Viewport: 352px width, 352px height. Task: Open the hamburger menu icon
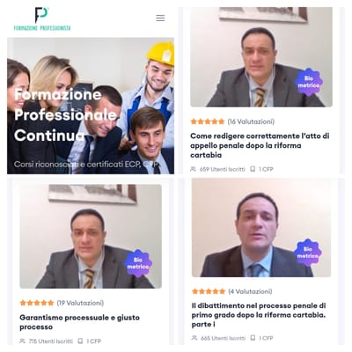tap(160, 18)
